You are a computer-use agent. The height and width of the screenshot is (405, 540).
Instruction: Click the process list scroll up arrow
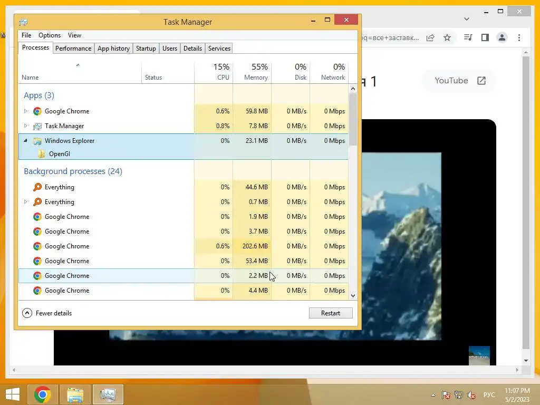point(353,89)
